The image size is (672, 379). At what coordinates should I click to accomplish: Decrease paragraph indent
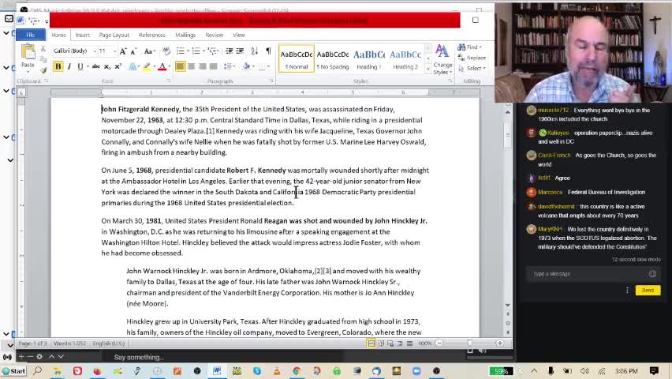230,51
